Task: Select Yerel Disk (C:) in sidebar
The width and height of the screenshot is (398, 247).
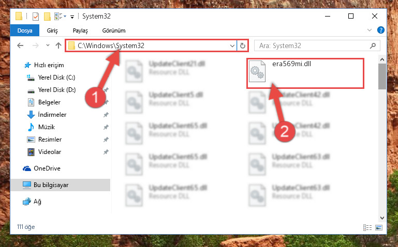Action: (56, 78)
